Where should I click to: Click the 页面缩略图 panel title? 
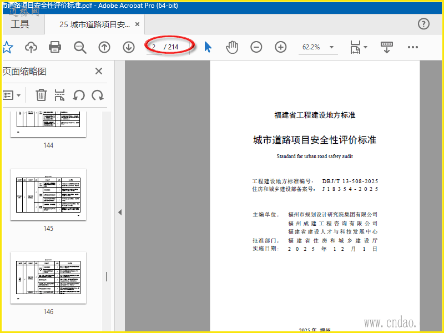[x=24, y=72]
